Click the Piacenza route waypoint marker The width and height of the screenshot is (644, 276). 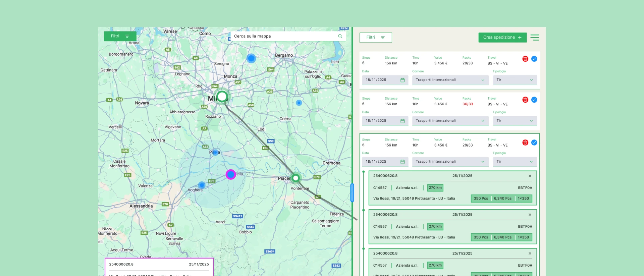[x=296, y=178]
